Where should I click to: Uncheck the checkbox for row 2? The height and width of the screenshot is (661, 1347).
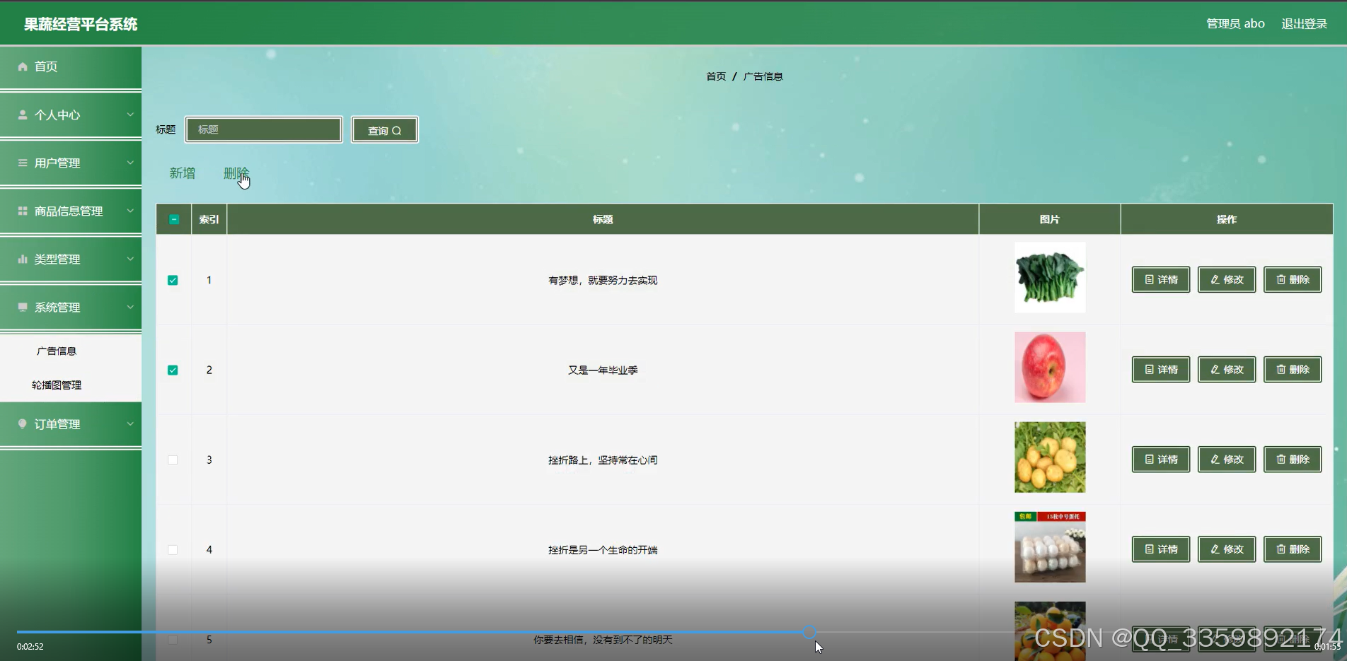[x=173, y=370]
